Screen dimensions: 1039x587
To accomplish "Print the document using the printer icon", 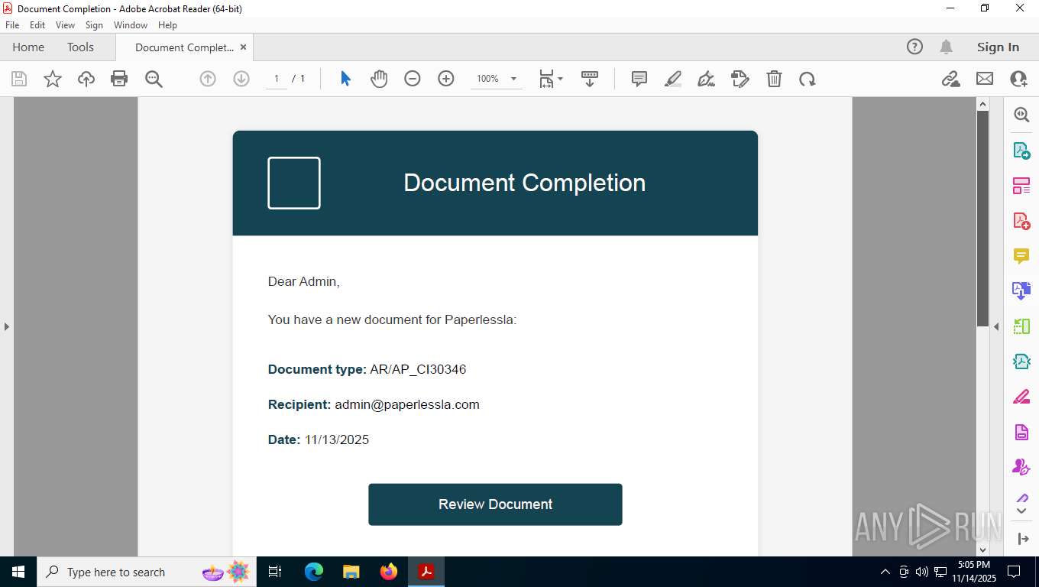I will pos(119,79).
